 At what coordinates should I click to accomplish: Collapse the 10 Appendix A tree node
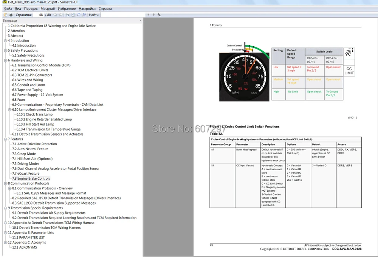click(x=5, y=223)
